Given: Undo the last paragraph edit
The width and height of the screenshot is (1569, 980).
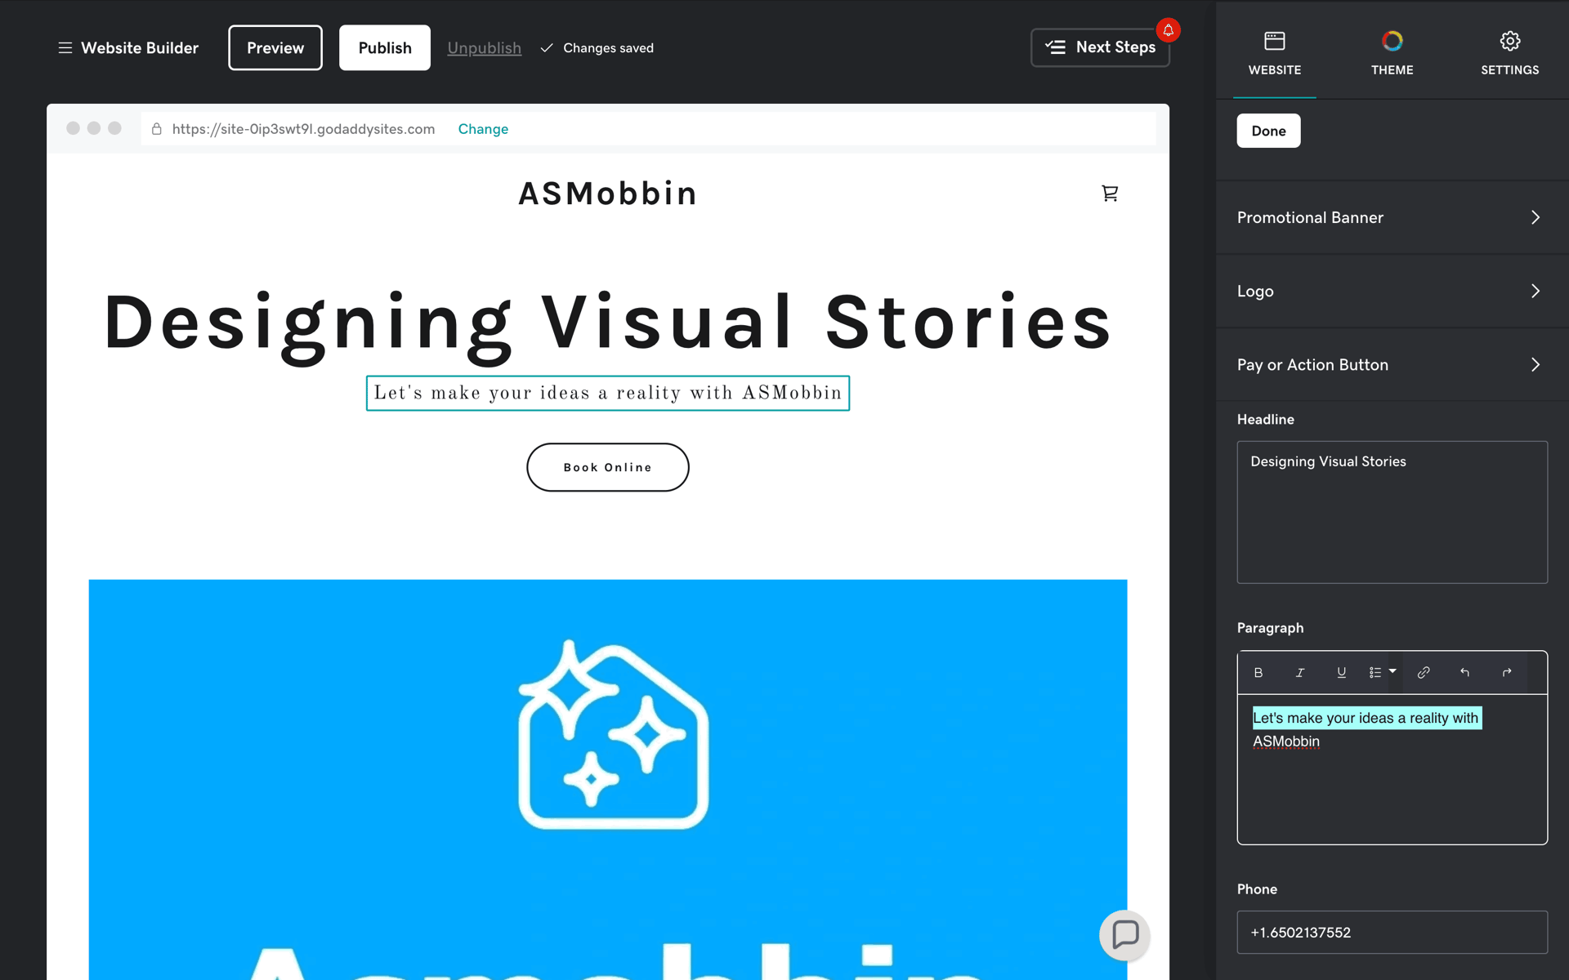Looking at the screenshot, I should point(1465,672).
